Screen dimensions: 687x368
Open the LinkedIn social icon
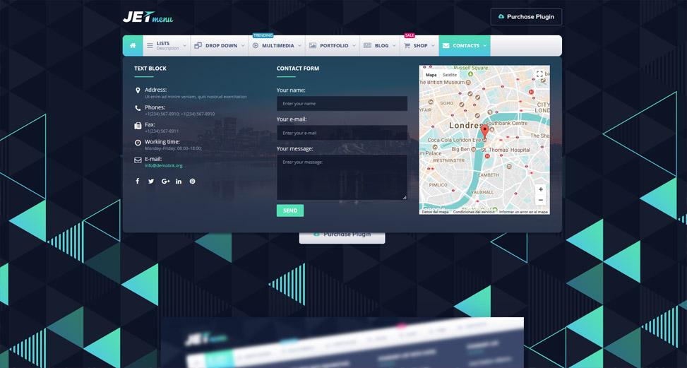pos(179,182)
